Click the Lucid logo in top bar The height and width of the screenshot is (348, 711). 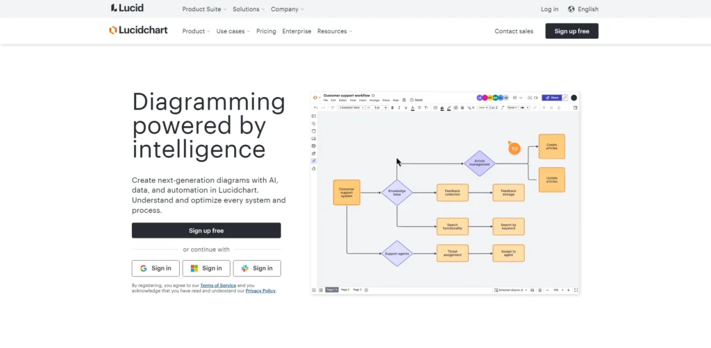[x=127, y=9]
